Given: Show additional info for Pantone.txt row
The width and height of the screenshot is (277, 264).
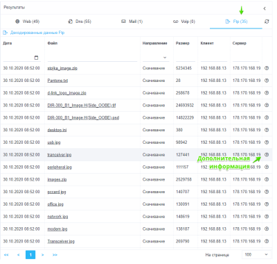Looking at the screenshot, I should 267,81.
